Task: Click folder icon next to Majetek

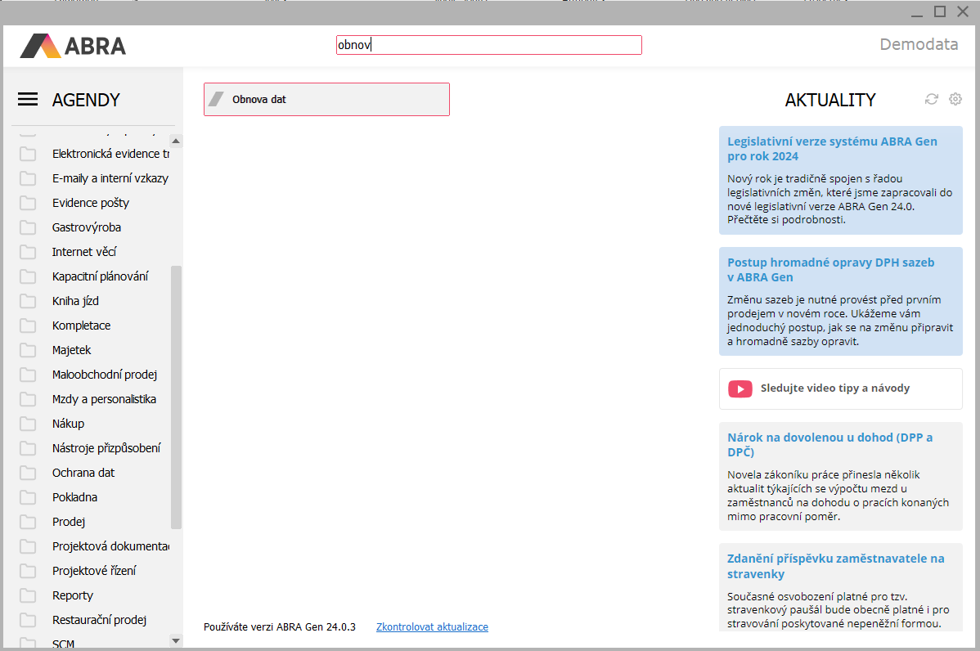Action: (28, 350)
